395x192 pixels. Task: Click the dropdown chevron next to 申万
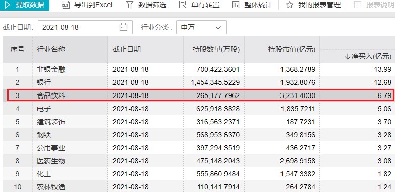click(218, 27)
